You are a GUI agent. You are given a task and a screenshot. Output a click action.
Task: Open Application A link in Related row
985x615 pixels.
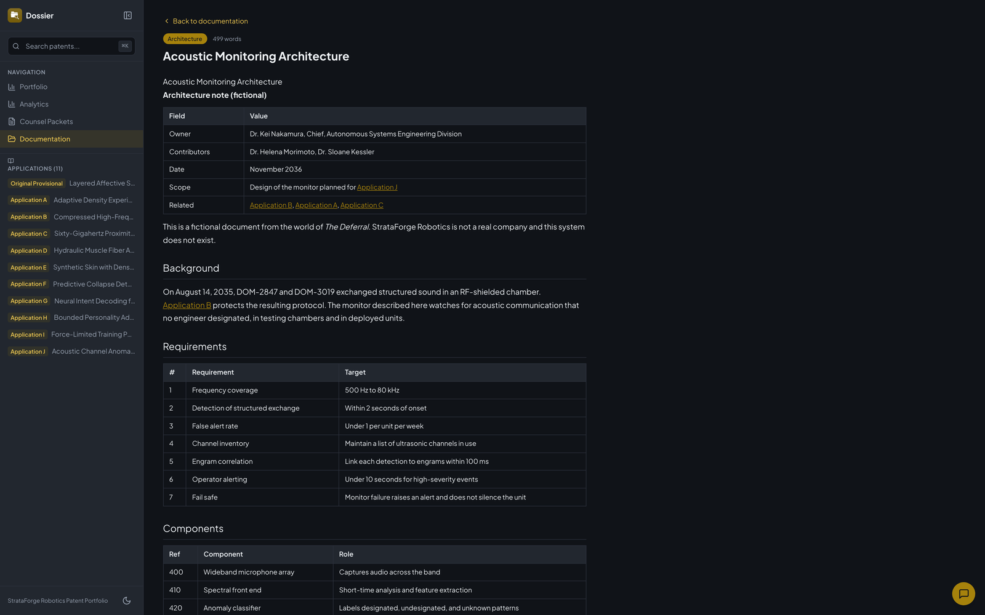316,205
